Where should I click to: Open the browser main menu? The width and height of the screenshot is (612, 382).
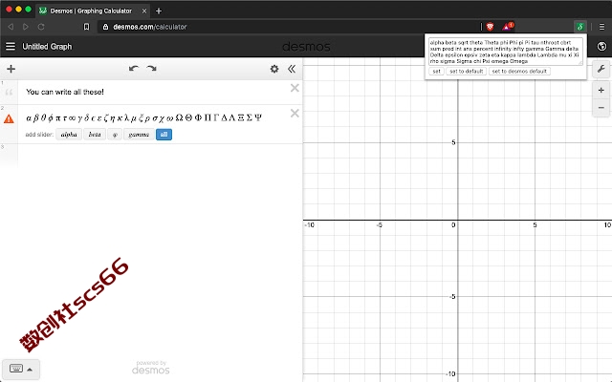[601, 27]
